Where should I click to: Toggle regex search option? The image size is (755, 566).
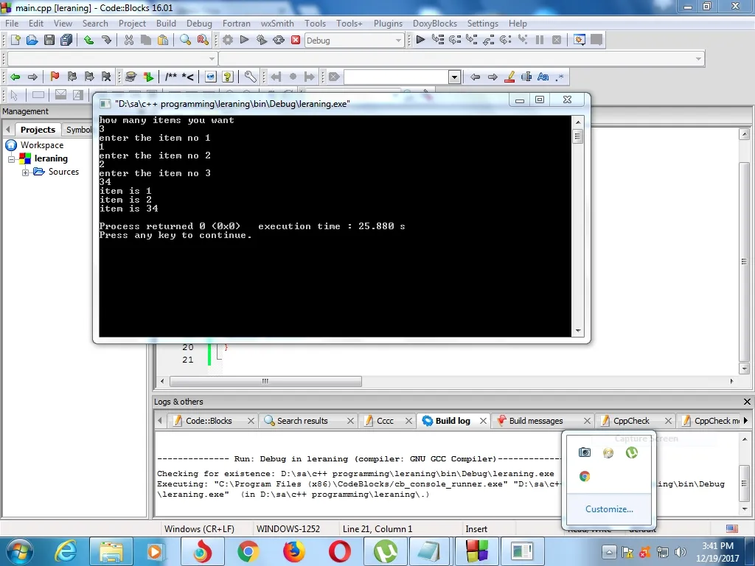coord(560,77)
